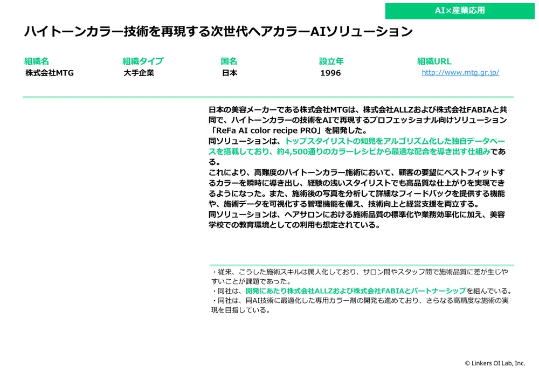Select the 設立年 heading label
The height and width of the screenshot is (373, 539).
331,61
